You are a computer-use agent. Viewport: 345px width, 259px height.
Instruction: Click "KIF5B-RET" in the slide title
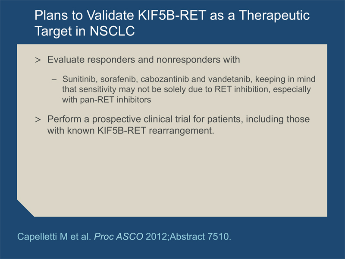172,15
